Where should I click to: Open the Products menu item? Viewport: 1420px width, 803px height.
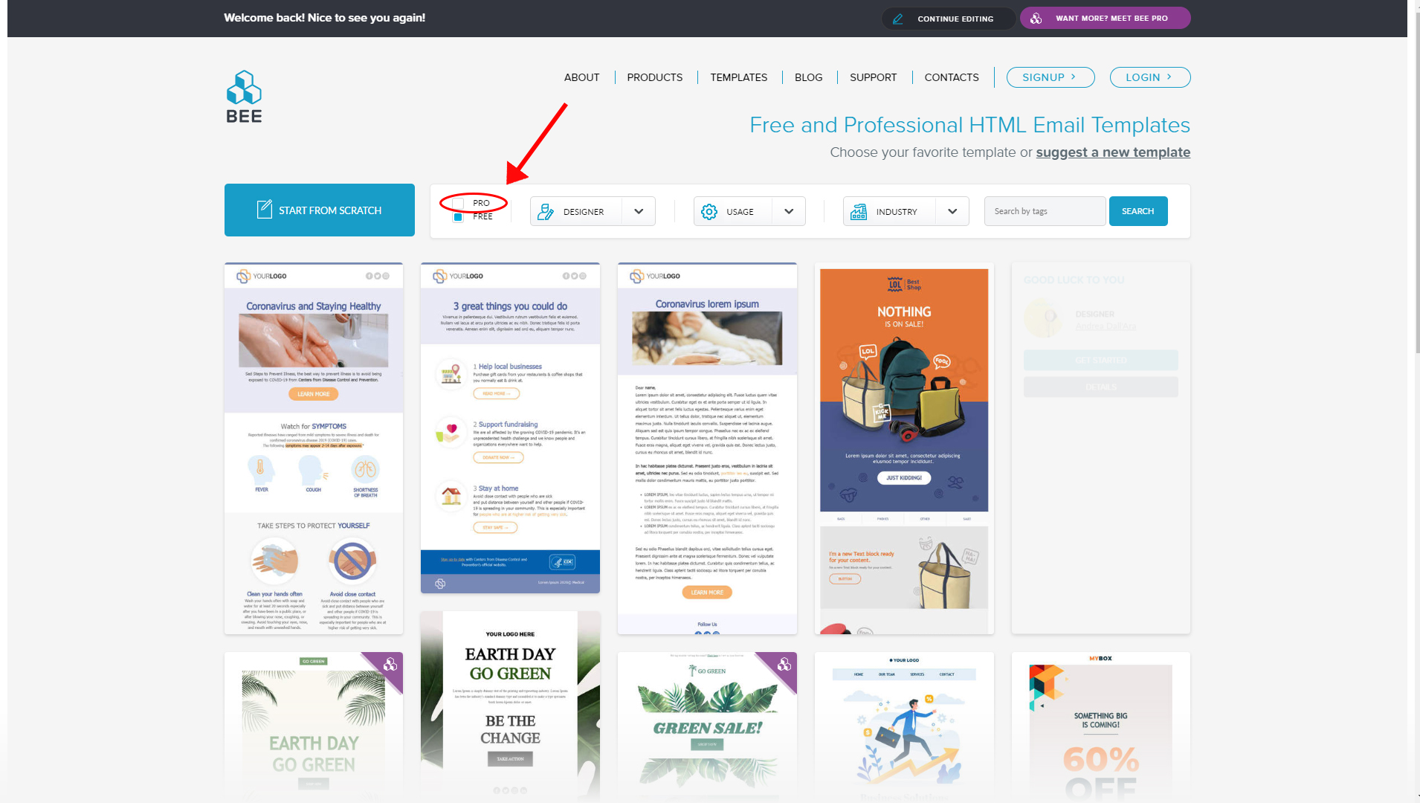pyautogui.click(x=655, y=77)
